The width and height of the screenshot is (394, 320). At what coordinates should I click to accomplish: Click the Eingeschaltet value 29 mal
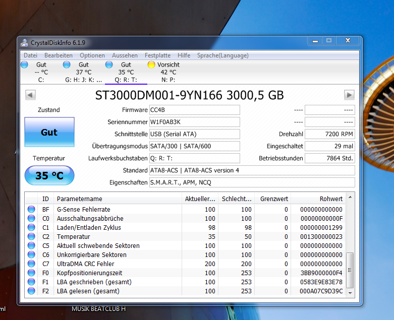(x=329, y=146)
